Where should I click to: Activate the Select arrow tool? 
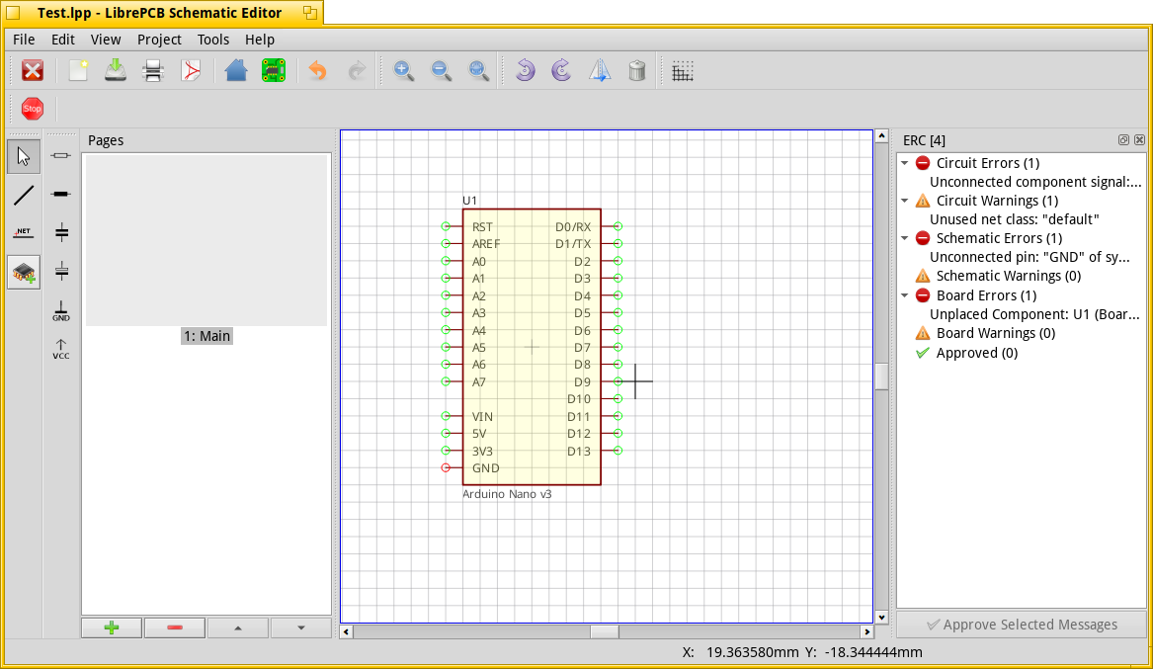pos(24,156)
